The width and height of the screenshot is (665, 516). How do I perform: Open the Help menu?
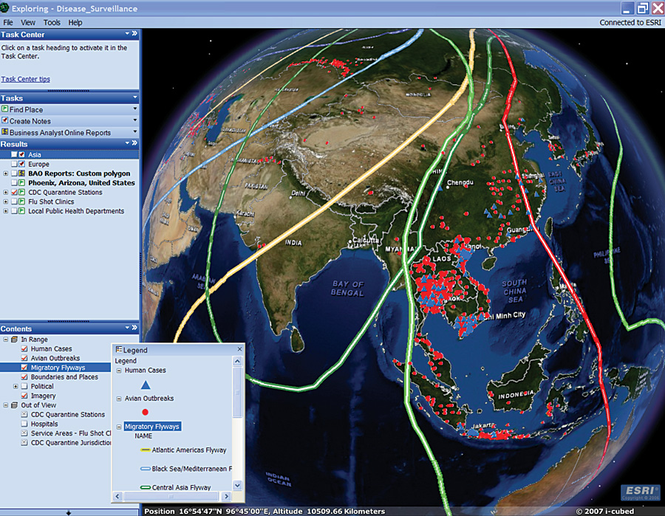[x=75, y=22]
